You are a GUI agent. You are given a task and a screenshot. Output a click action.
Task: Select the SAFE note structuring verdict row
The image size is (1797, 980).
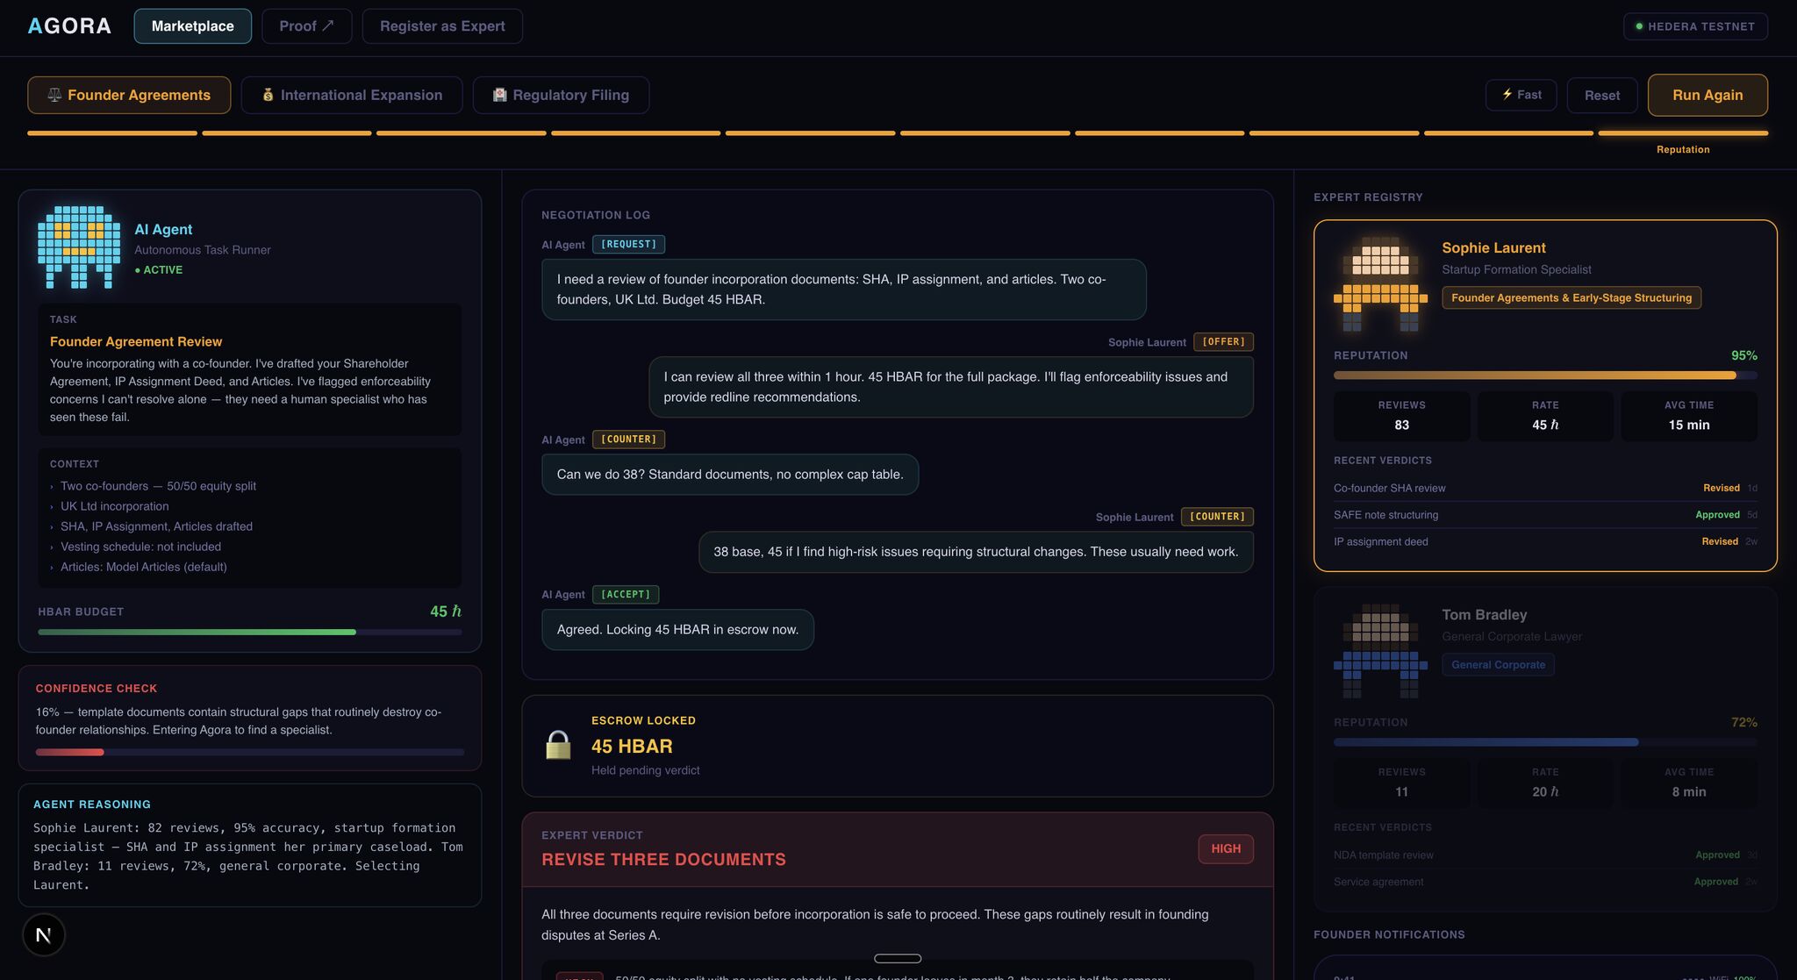(1545, 515)
